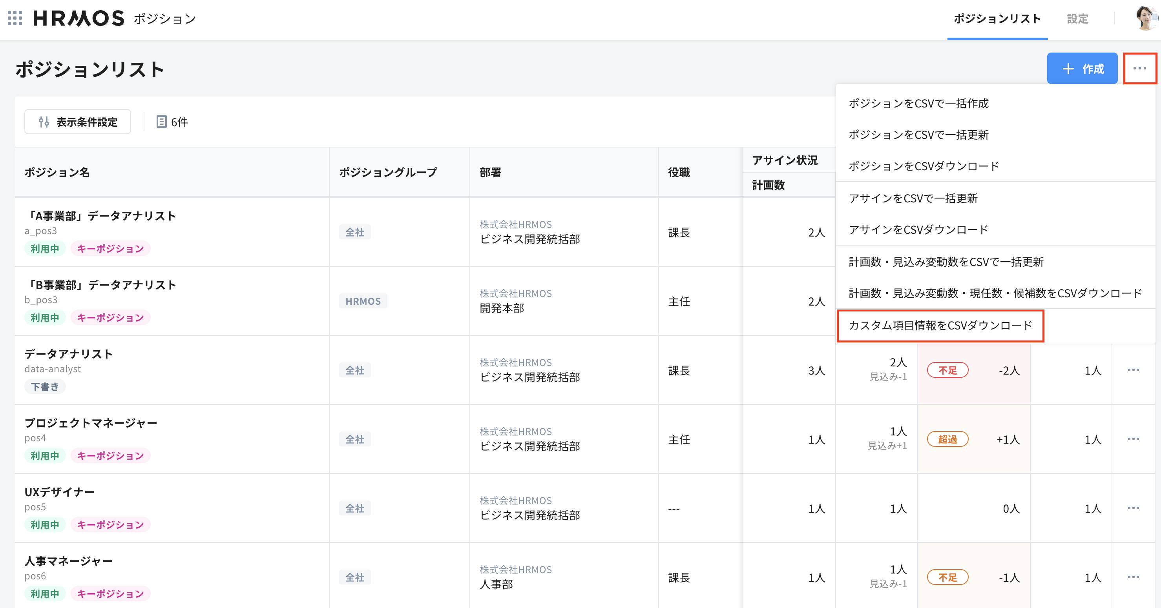Click the 作成 button

(x=1082, y=69)
